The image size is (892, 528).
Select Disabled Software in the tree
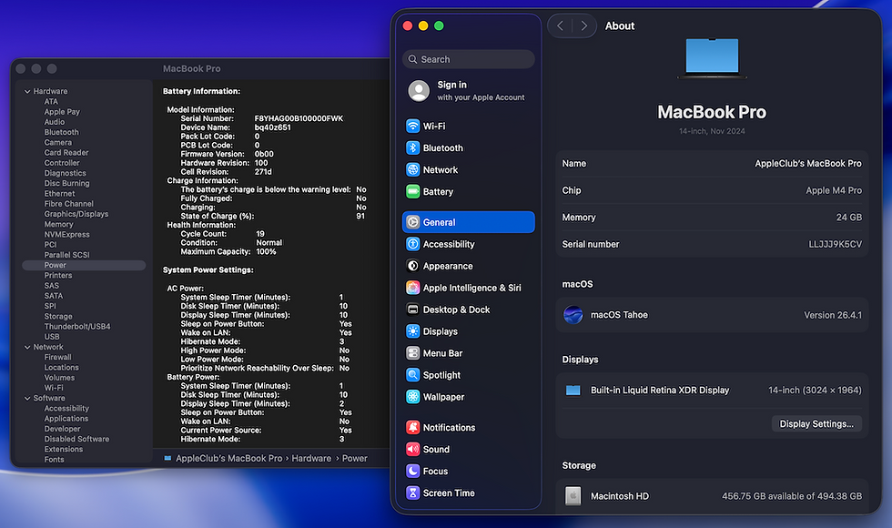(76, 439)
